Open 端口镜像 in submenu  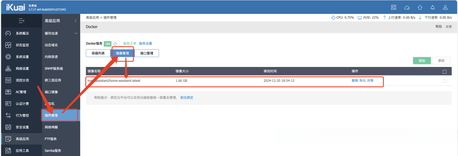tap(51, 92)
